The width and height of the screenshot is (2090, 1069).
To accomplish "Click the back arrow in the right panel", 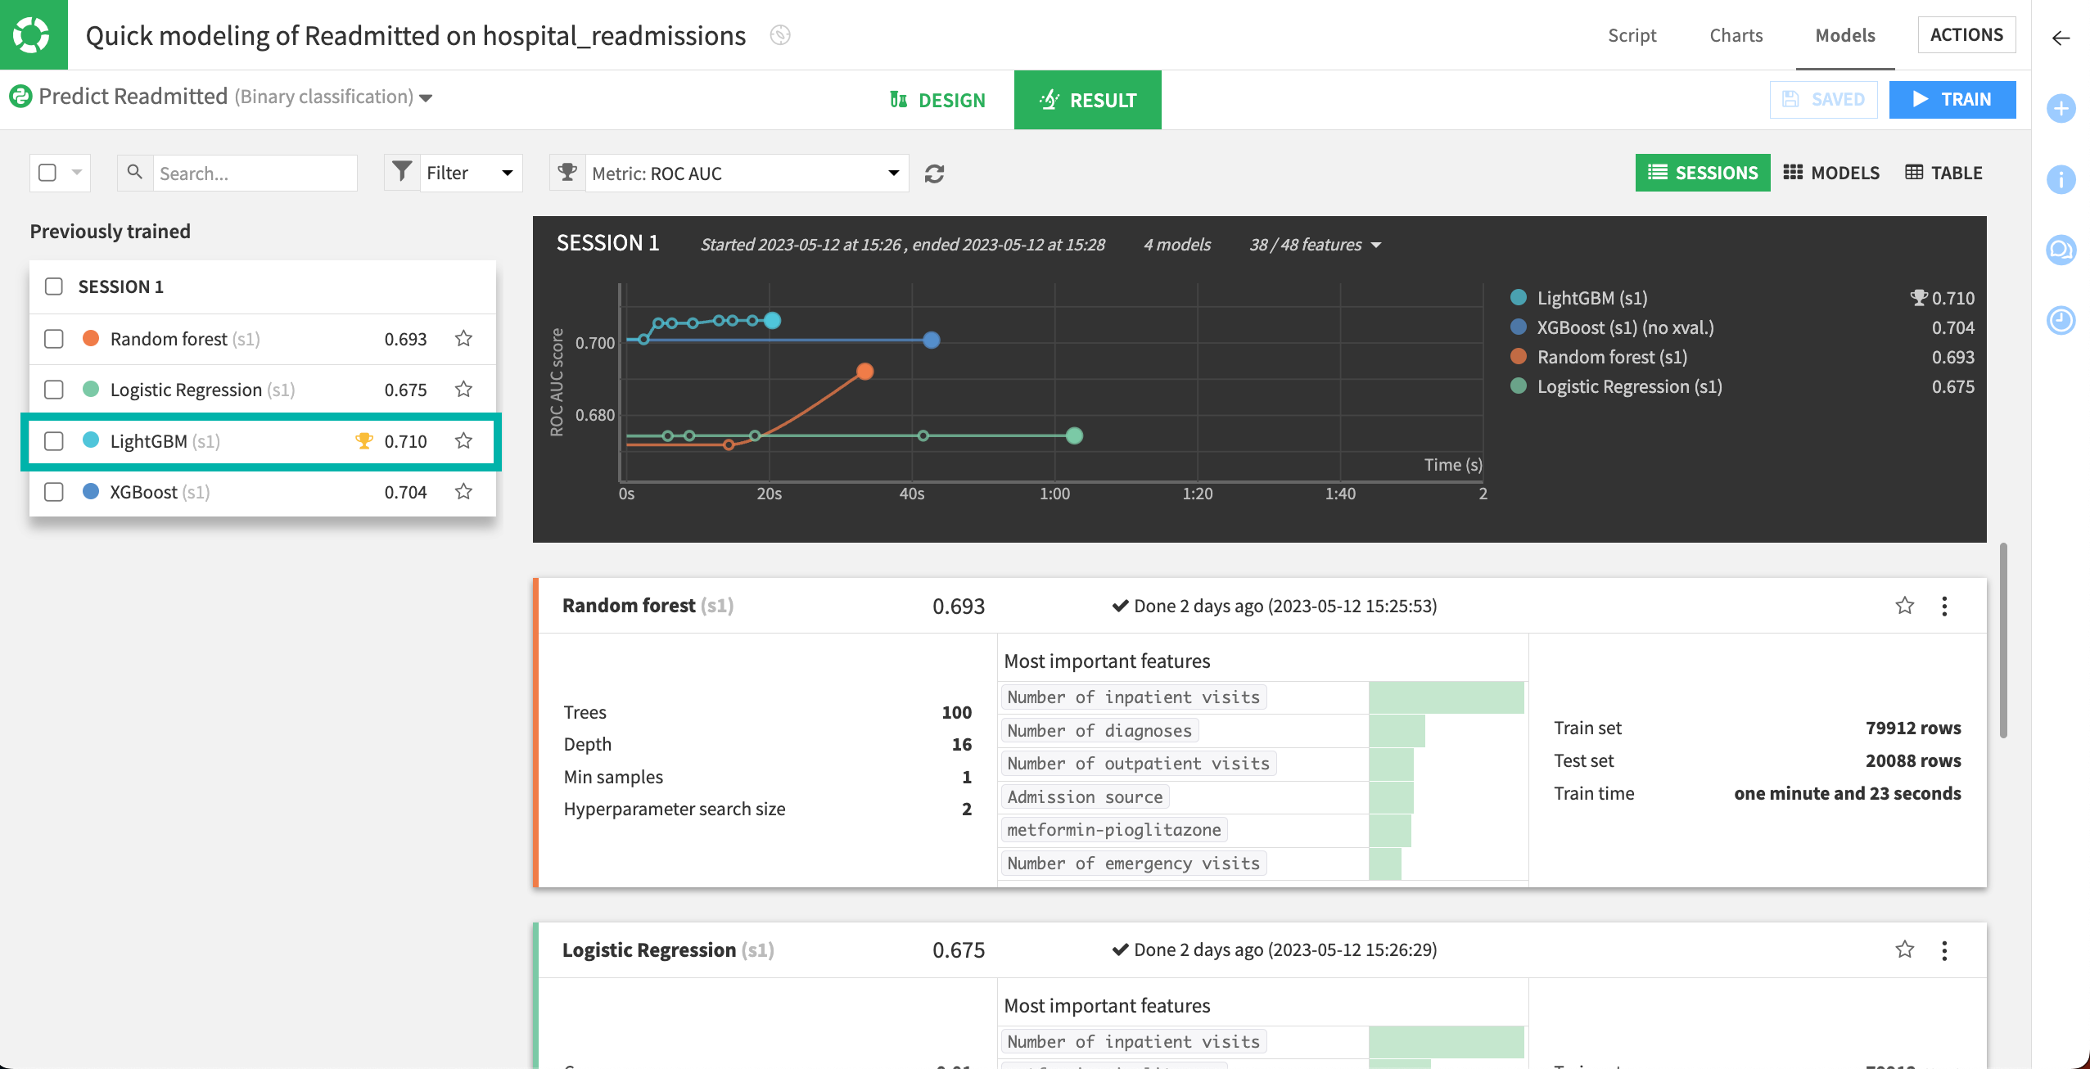I will tap(2061, 38).
